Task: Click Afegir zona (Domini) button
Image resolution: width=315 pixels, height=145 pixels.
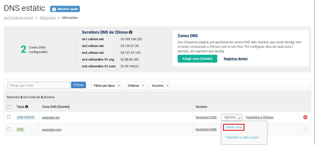Action: click(x=197, y=59)
